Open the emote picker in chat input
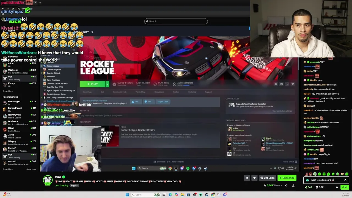This screenshot has height=198, width=352. [345, 180]
